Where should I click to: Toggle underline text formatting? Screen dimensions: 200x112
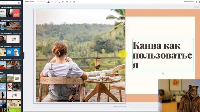point(59,2)
